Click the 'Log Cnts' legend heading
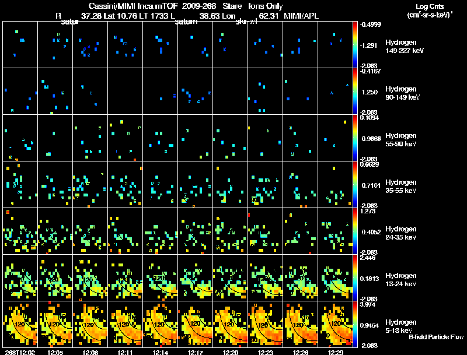The width and height of the screenshot is (467, 355). click(x=430, y=6)
